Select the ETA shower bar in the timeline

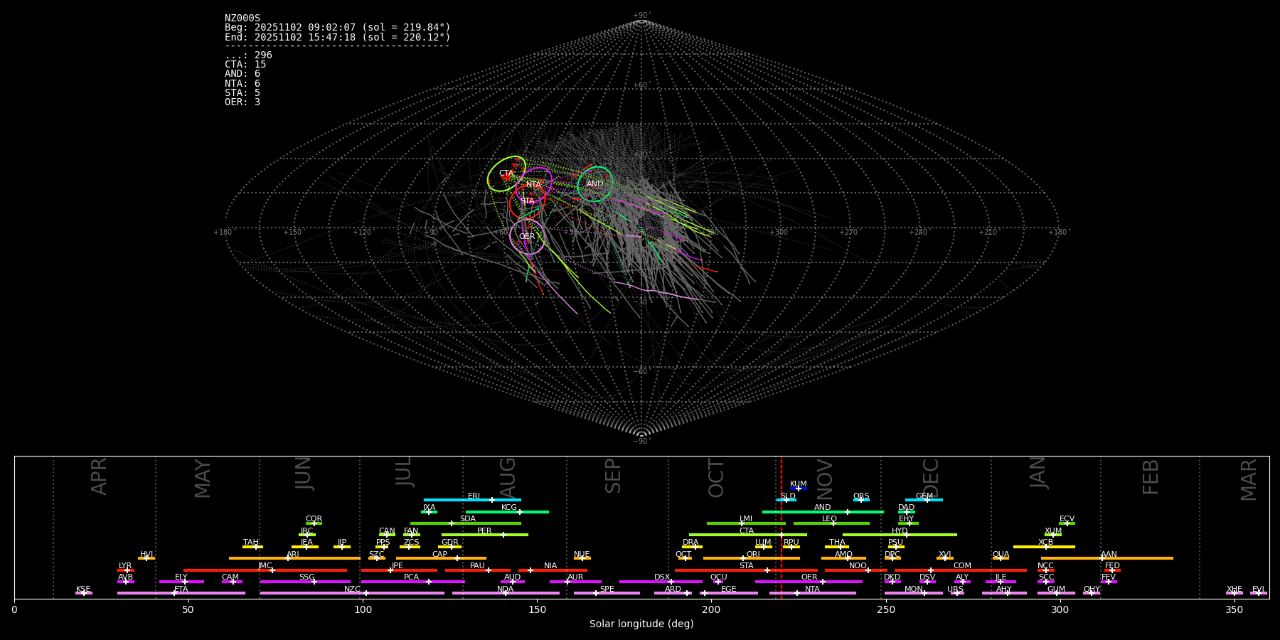[181, 593]
